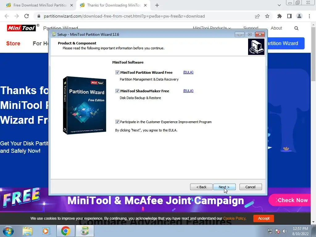This screenshot has width=316, height=237.
Task: Toggle Customer Experience Improvement Program checkbox
Action: 117,122
